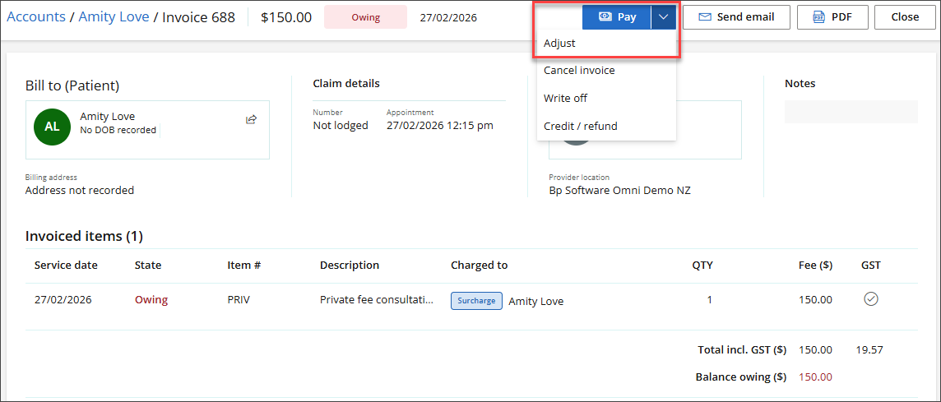Click the Send email button
The image size is (941, 402).
[735, 16]
